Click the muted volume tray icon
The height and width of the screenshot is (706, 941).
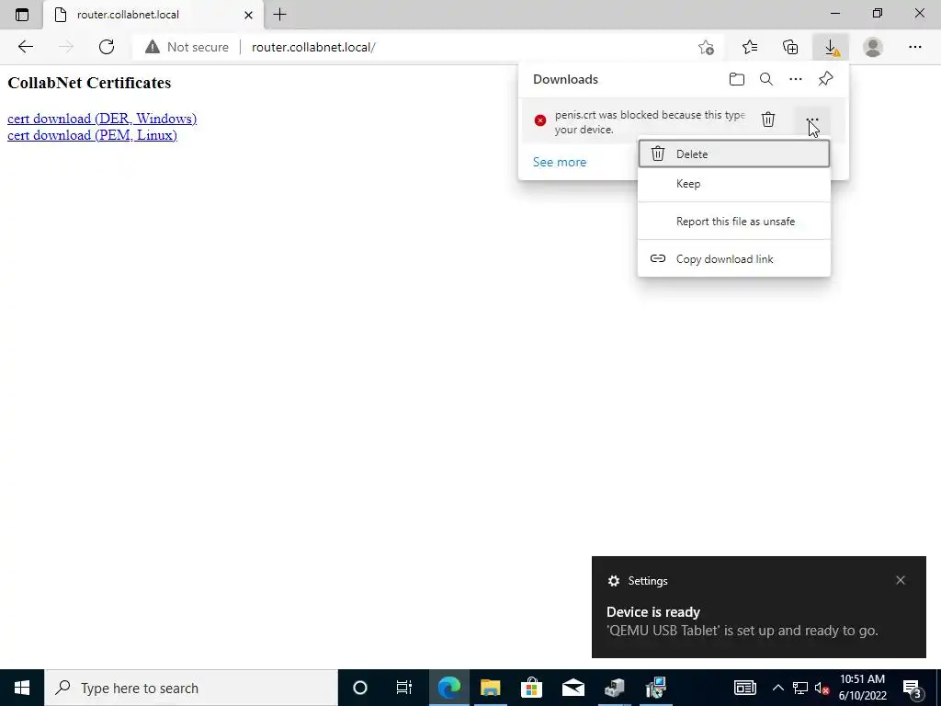822,689
